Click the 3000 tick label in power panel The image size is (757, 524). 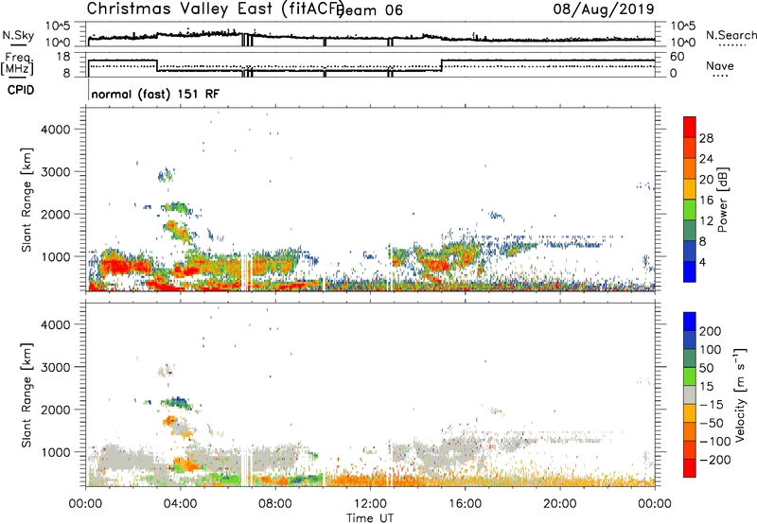(x=56, y=172)
